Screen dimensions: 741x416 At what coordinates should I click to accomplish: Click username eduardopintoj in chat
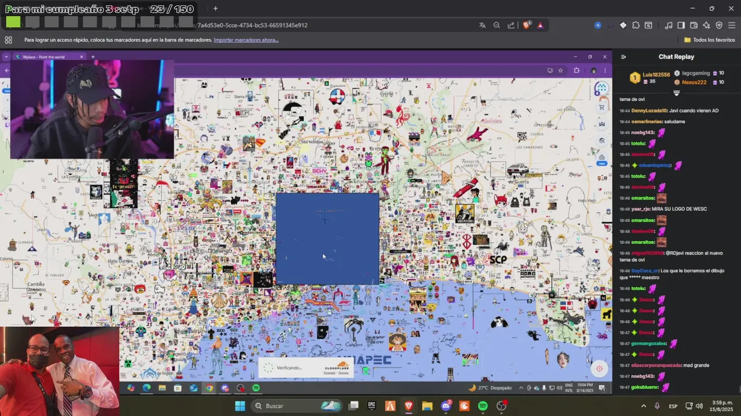point(655,165)
